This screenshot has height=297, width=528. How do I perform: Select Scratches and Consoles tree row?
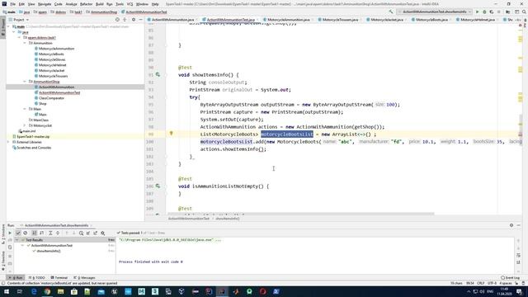click(x=34, y=148)
